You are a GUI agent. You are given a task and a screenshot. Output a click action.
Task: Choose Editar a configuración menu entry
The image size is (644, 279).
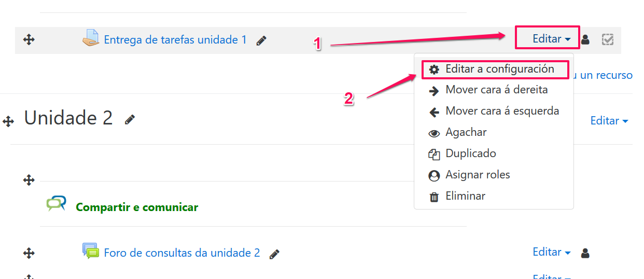point(499,69)
